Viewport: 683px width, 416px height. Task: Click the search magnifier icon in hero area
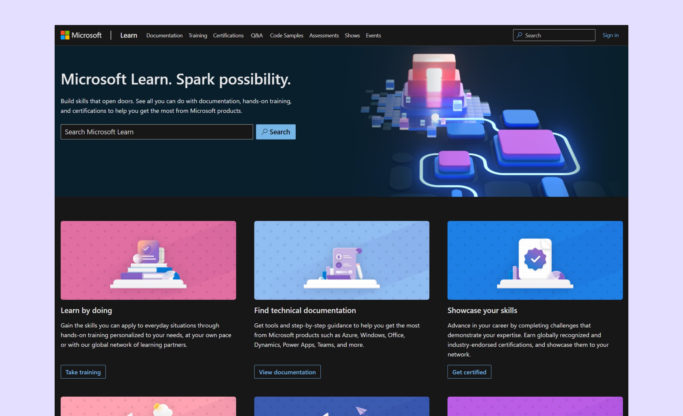264,132
